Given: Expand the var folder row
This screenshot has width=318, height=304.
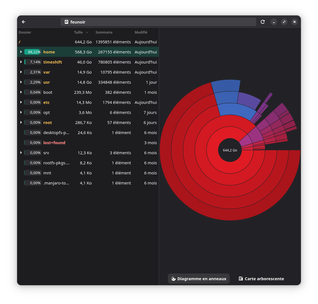Looking at the screenshot, I should point(21,72).
